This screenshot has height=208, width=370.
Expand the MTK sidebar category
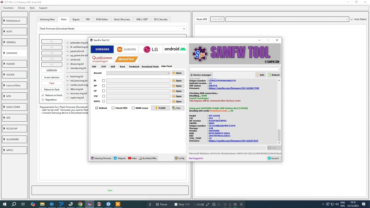click(x=14, y=96)
